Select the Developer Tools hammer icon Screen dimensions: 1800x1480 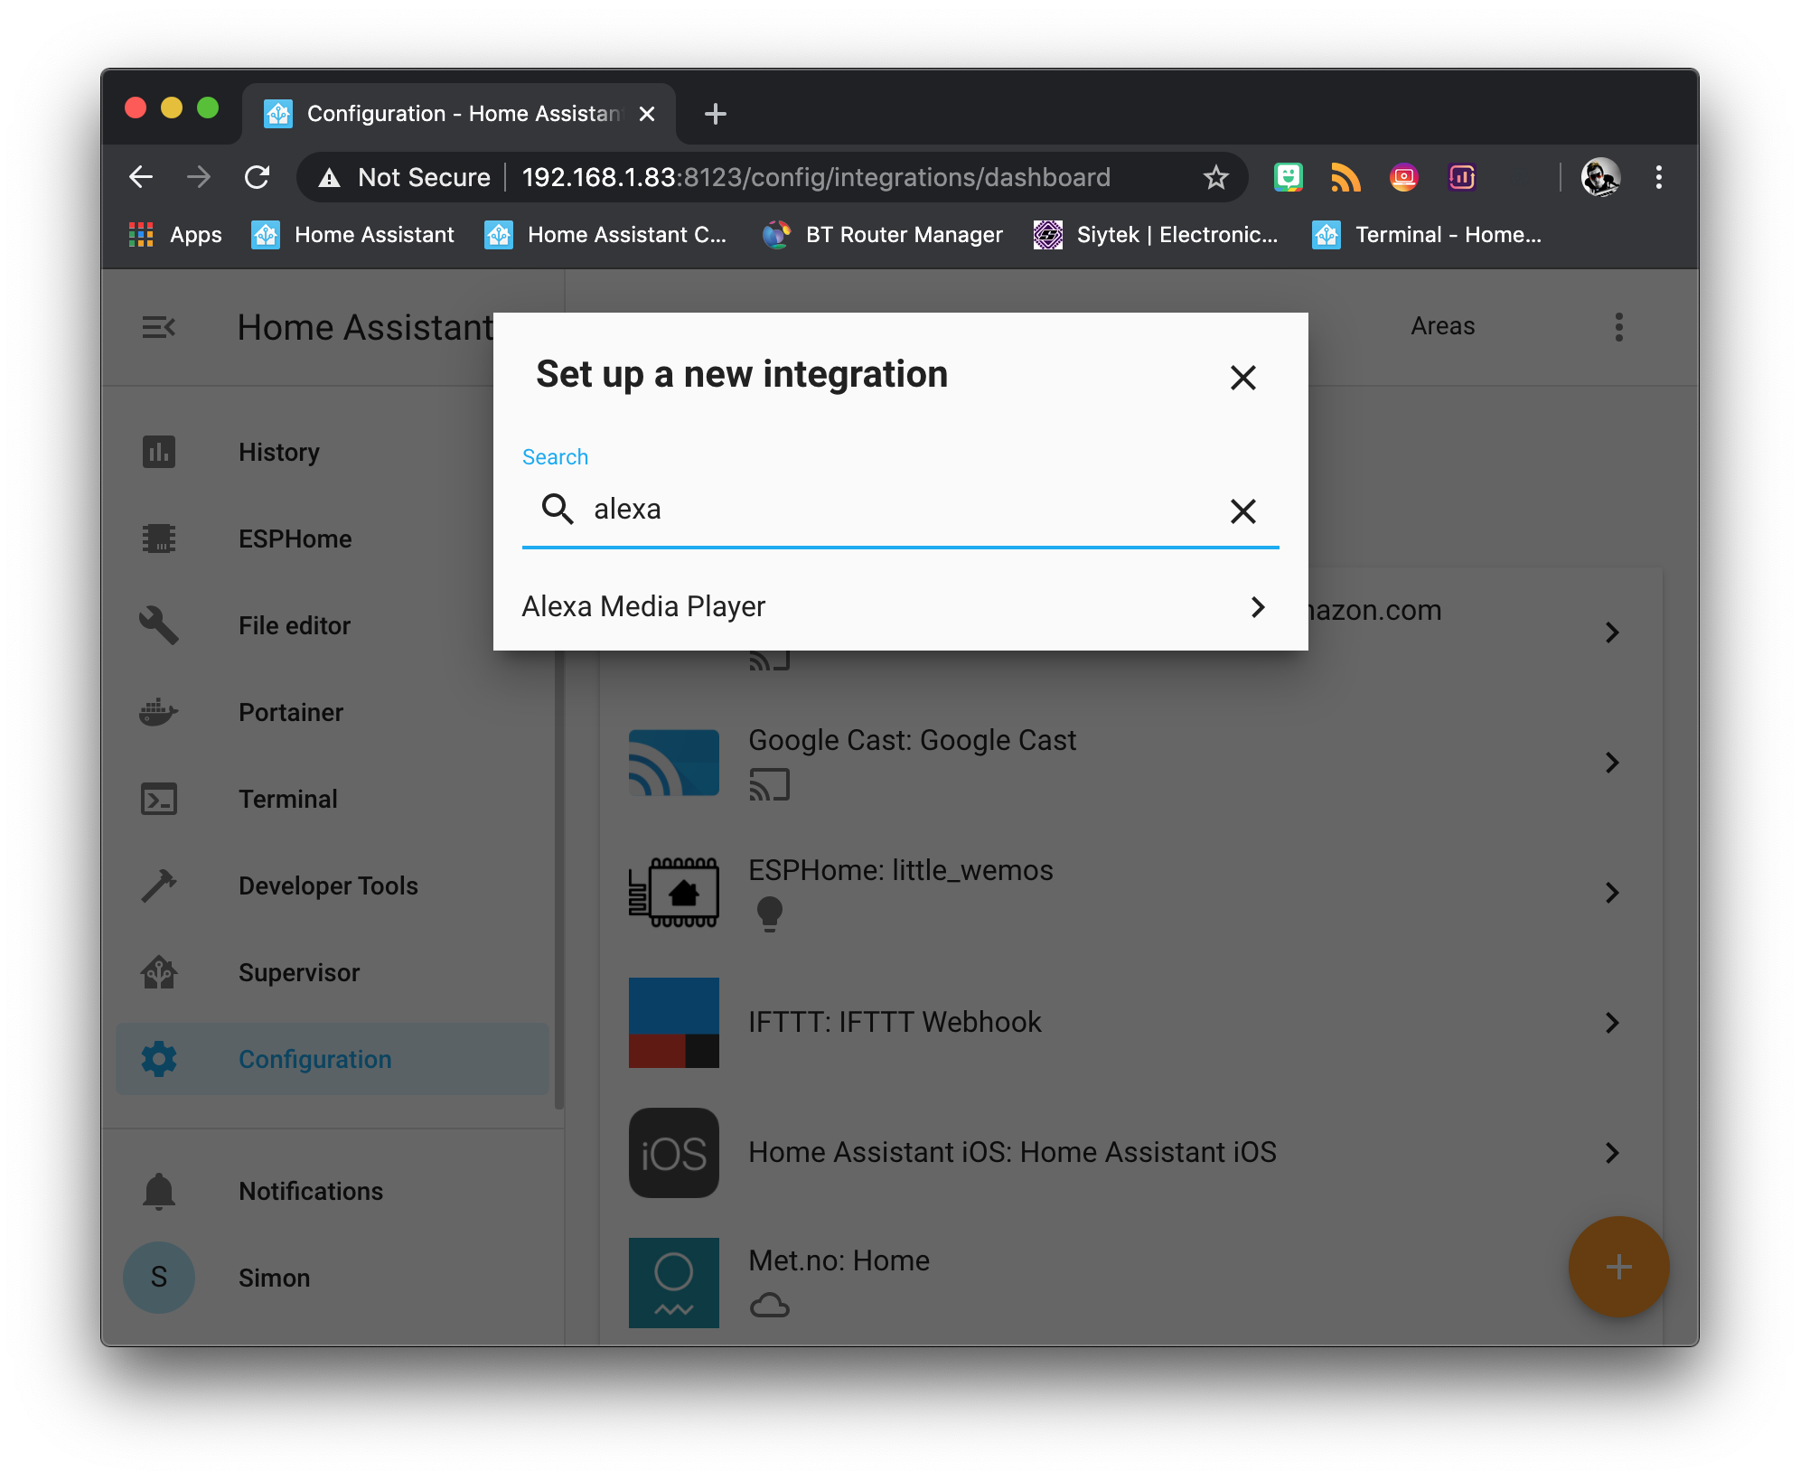[159, 885]
